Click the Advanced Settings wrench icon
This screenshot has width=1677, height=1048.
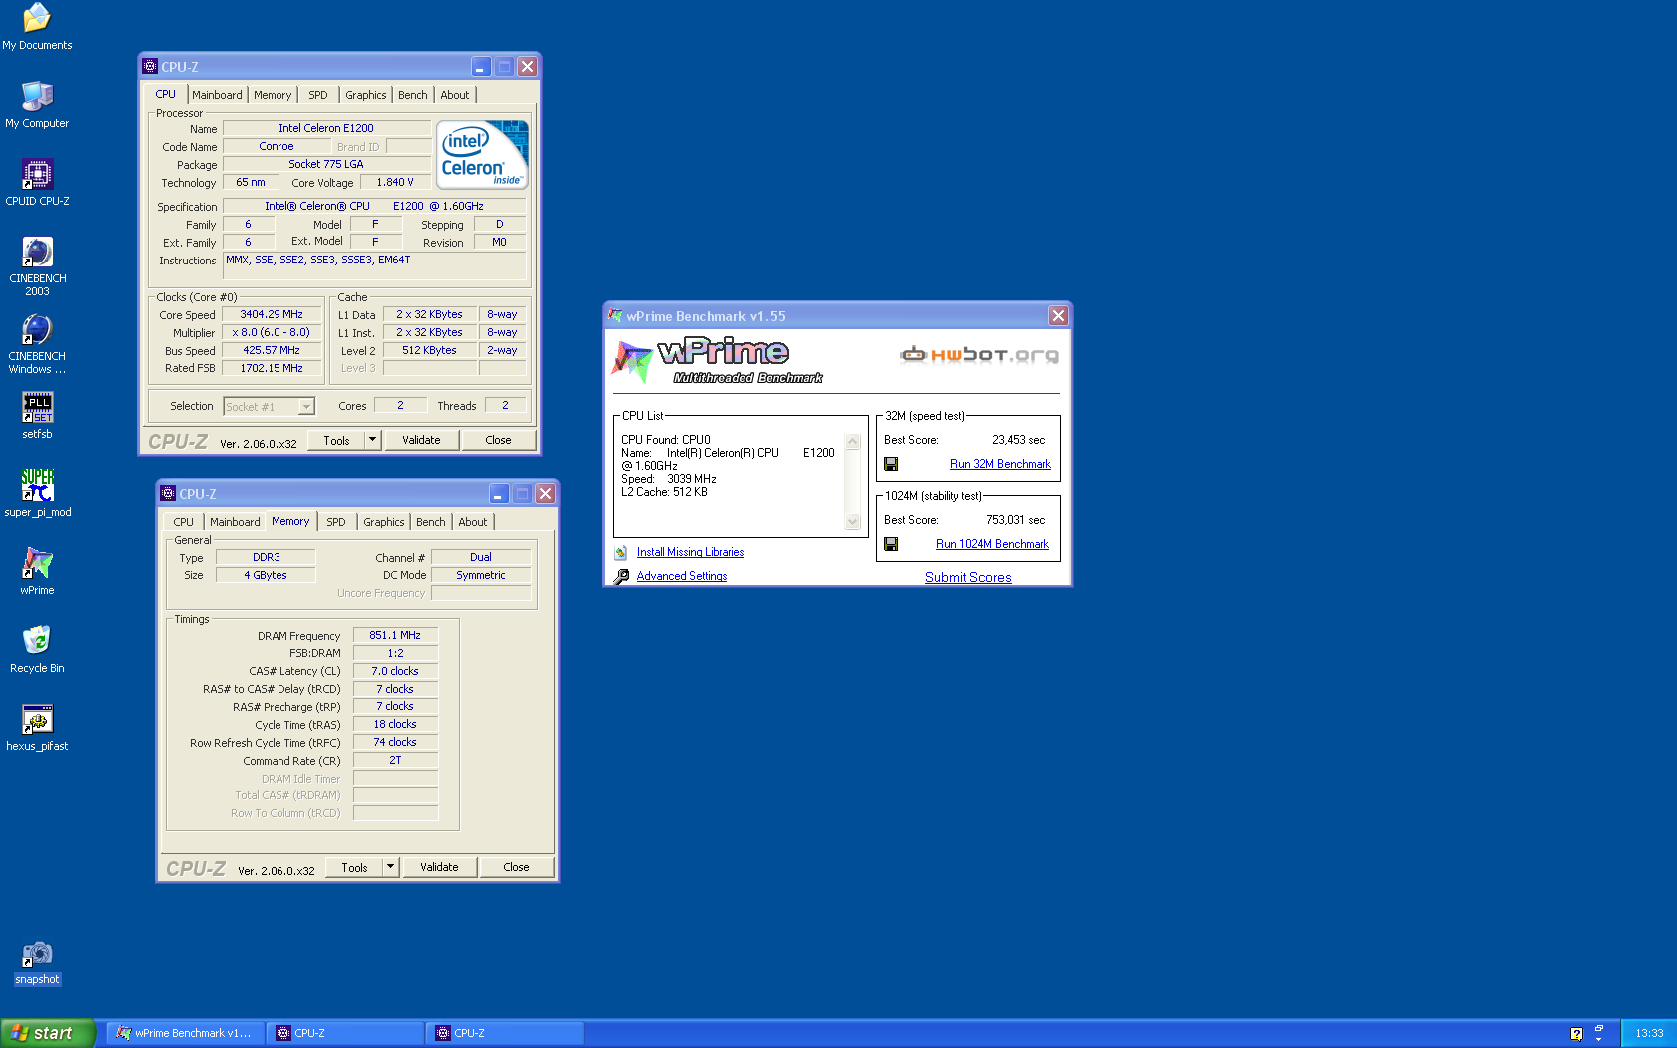pyautogui.click(x=621, y=576)
